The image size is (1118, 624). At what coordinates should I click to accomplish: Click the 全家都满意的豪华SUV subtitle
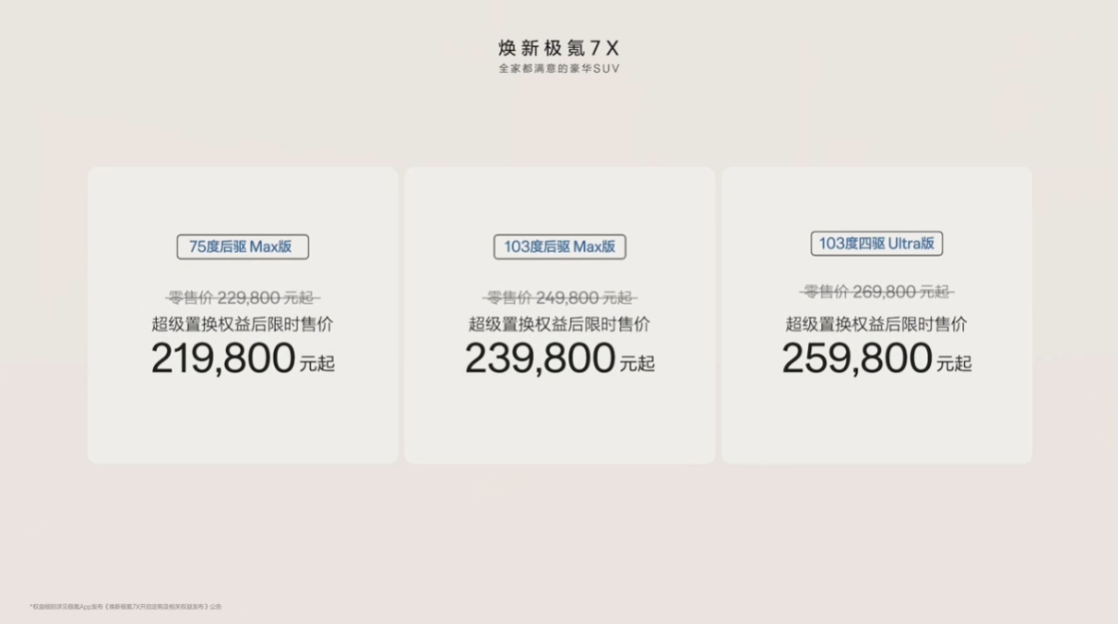559,68
